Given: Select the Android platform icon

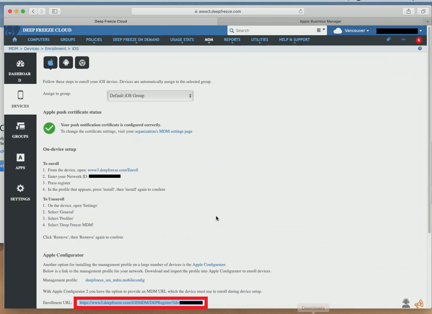Looking at the screenshot, I should point(66,63).
